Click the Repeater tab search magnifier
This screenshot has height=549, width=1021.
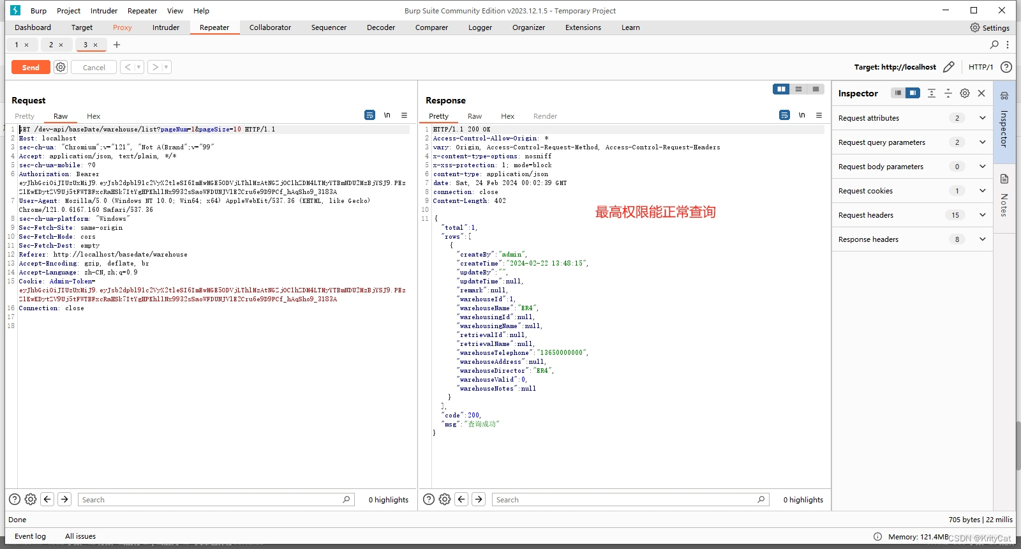pos(994,45)
